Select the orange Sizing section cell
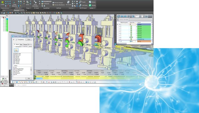 144,41
